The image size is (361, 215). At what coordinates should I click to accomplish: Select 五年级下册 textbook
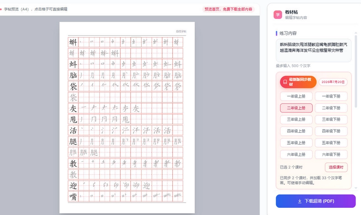click(331, 143)
